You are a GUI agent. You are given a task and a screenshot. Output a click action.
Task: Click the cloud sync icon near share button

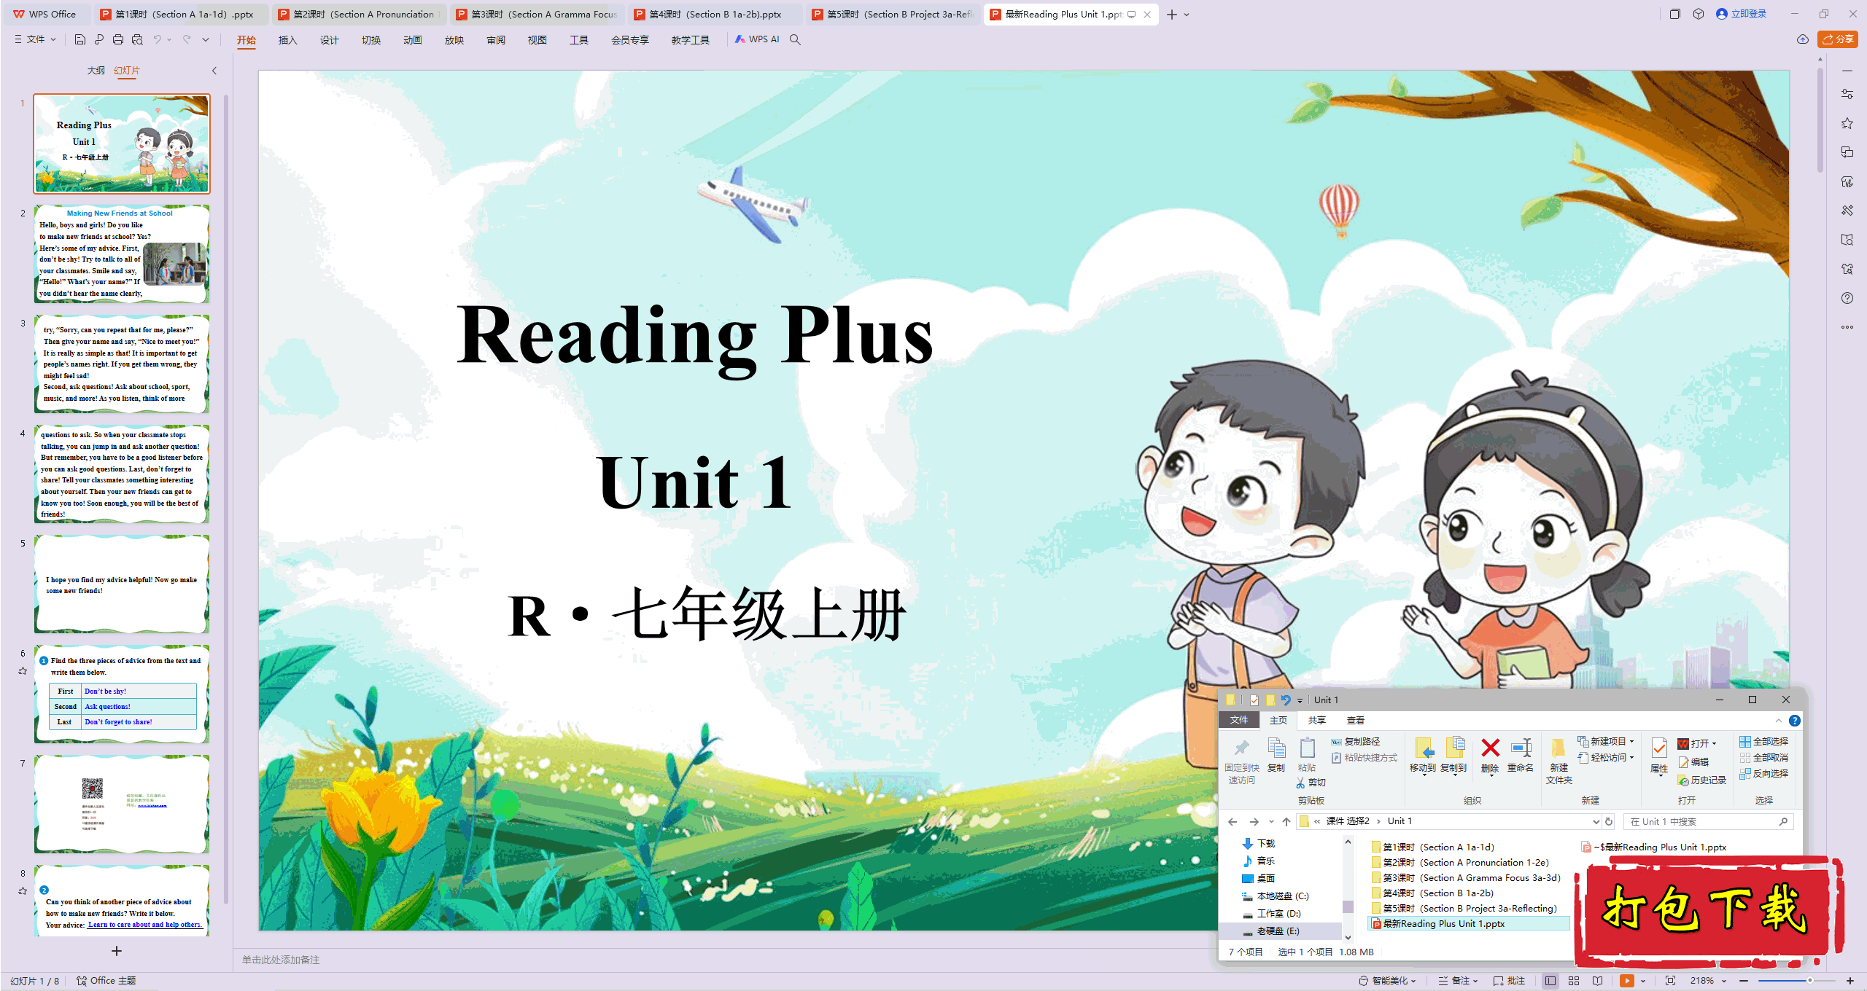[1803, 39]
